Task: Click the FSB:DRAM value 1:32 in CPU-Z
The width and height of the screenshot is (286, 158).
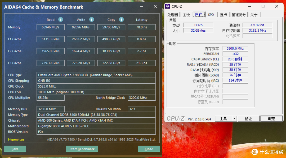Action: [x=235, y=54]
